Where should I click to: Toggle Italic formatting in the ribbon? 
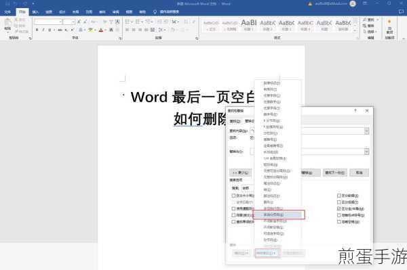tap(43, 30)
